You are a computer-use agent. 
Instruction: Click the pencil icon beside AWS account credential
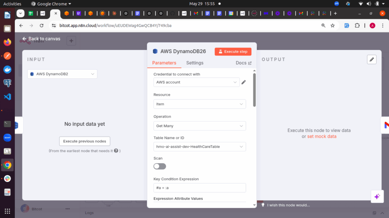(x=244, y=82)
